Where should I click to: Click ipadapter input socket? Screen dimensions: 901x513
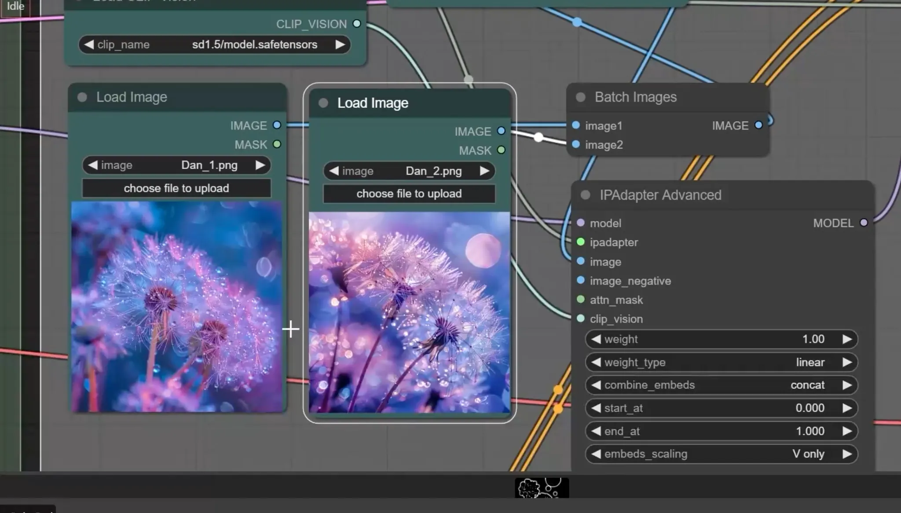tap(581, 242)
